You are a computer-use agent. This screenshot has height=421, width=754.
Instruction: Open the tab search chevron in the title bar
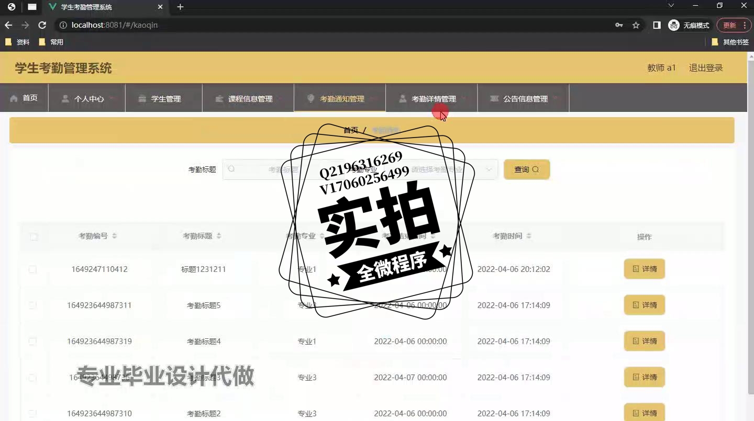(x=671, y=6)
